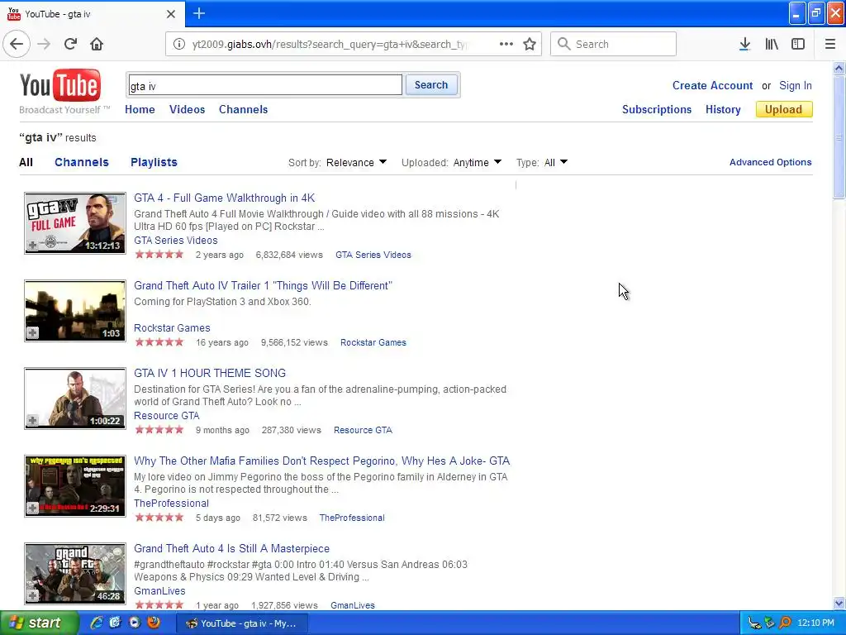This screenshot has width=846, height=635.
Task: Open the Channels navigation link in header
Action: (244, 110)
